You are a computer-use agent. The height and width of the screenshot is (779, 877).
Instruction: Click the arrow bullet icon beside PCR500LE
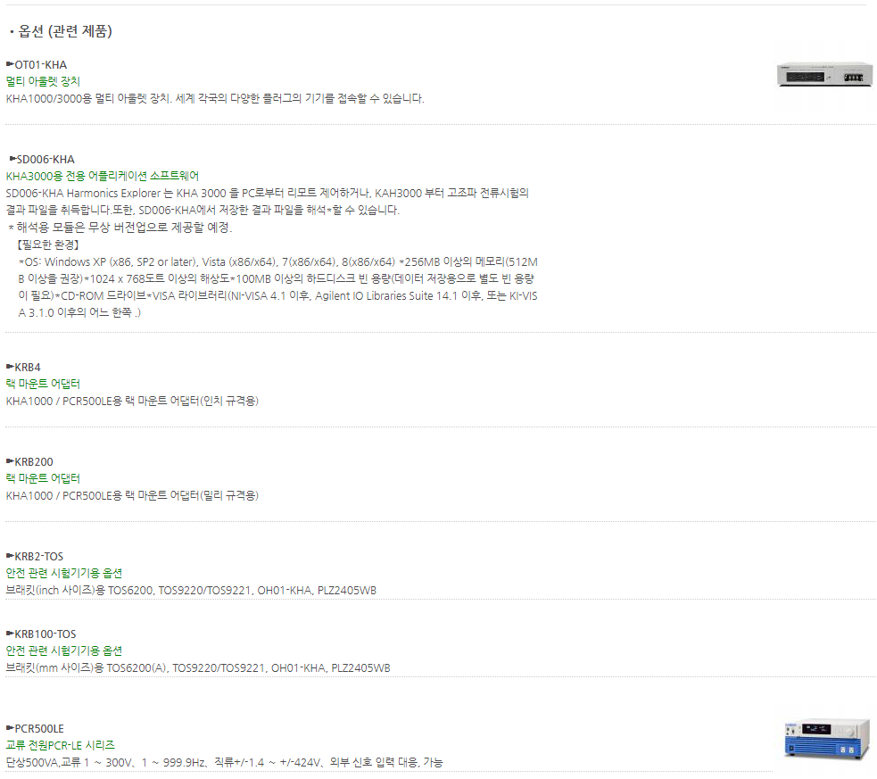[x=10, y=727]
